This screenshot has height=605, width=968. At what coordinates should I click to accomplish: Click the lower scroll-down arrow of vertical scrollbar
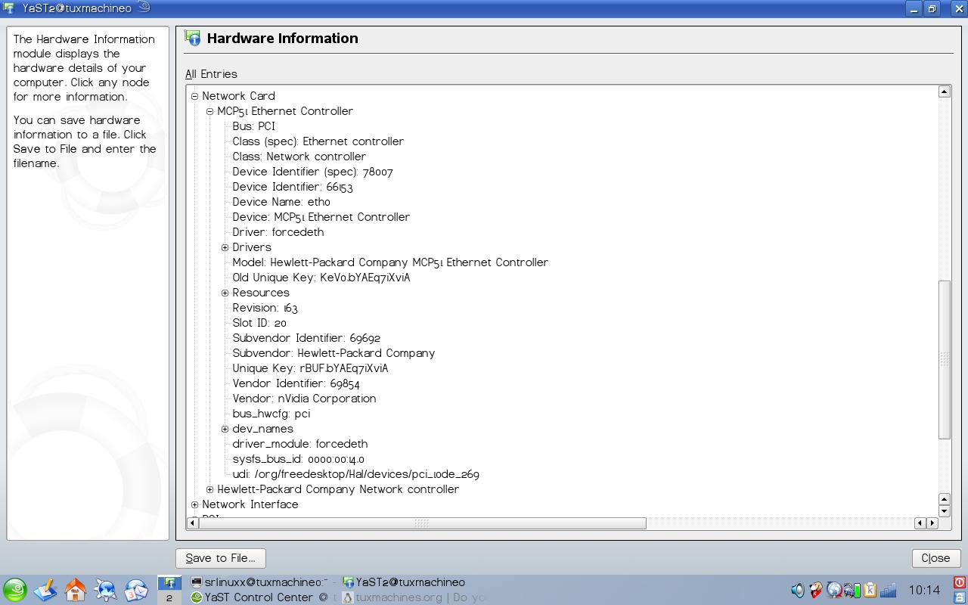coord(944,510)
